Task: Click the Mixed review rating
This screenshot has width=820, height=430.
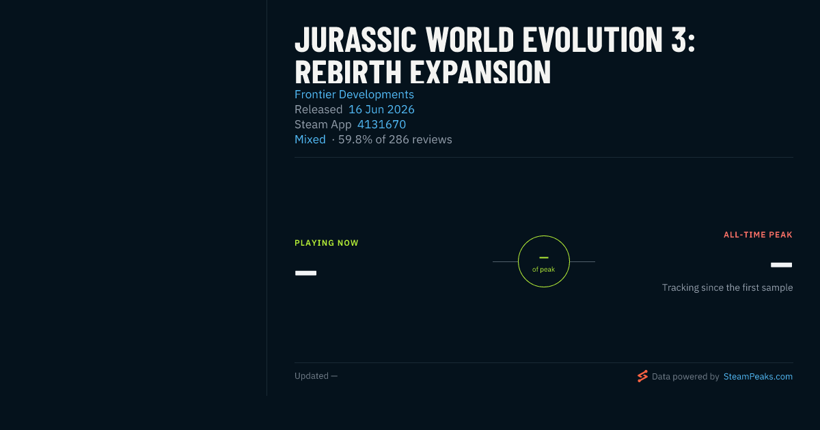Action: [x=310, y=139]
